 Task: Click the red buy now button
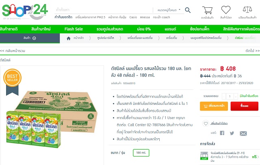(244, 106)
